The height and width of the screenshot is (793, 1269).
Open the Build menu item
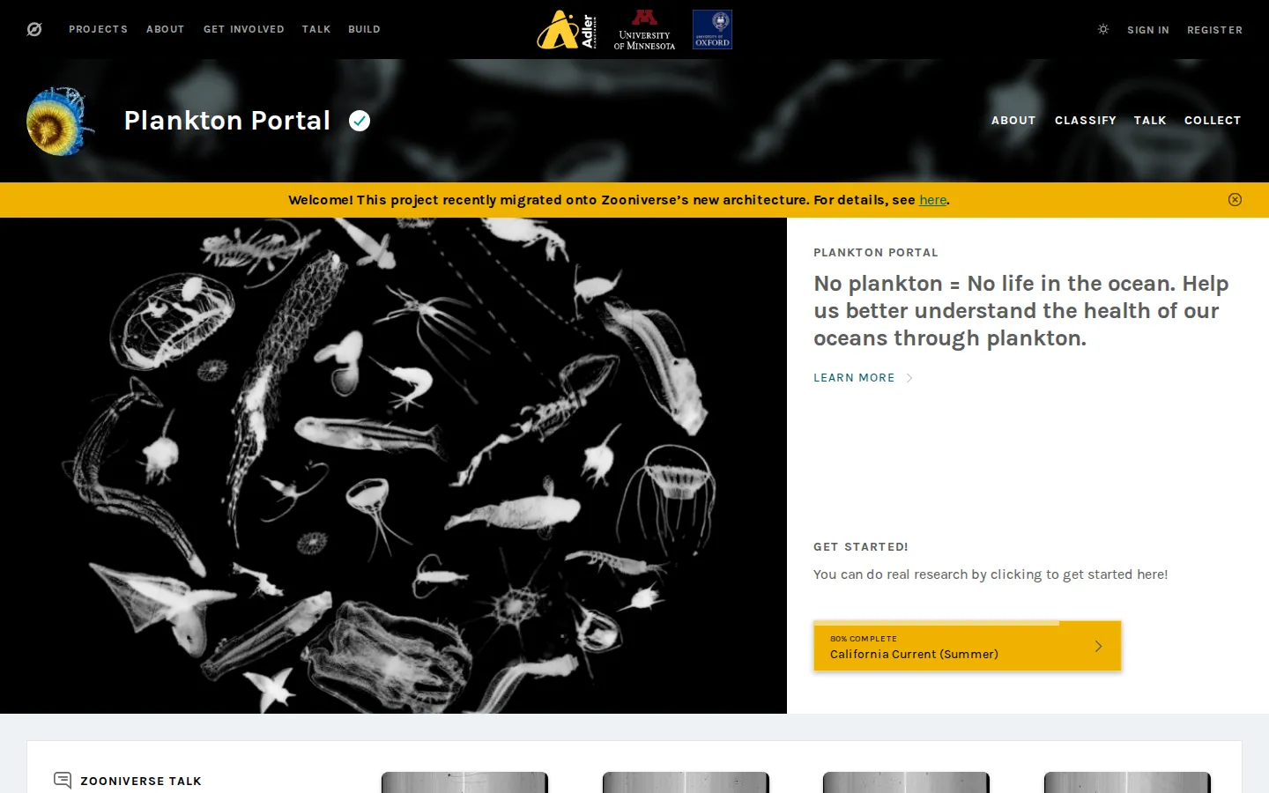click(364, 29)
